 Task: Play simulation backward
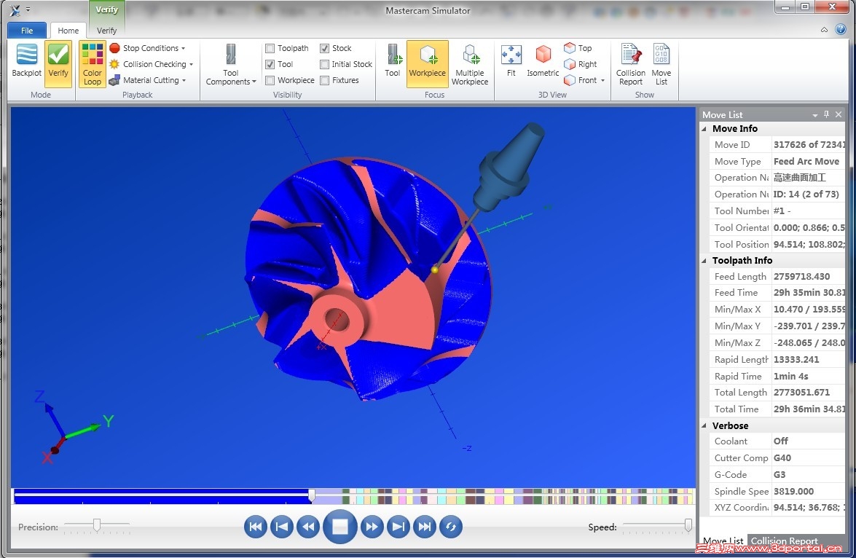(308, 527)
